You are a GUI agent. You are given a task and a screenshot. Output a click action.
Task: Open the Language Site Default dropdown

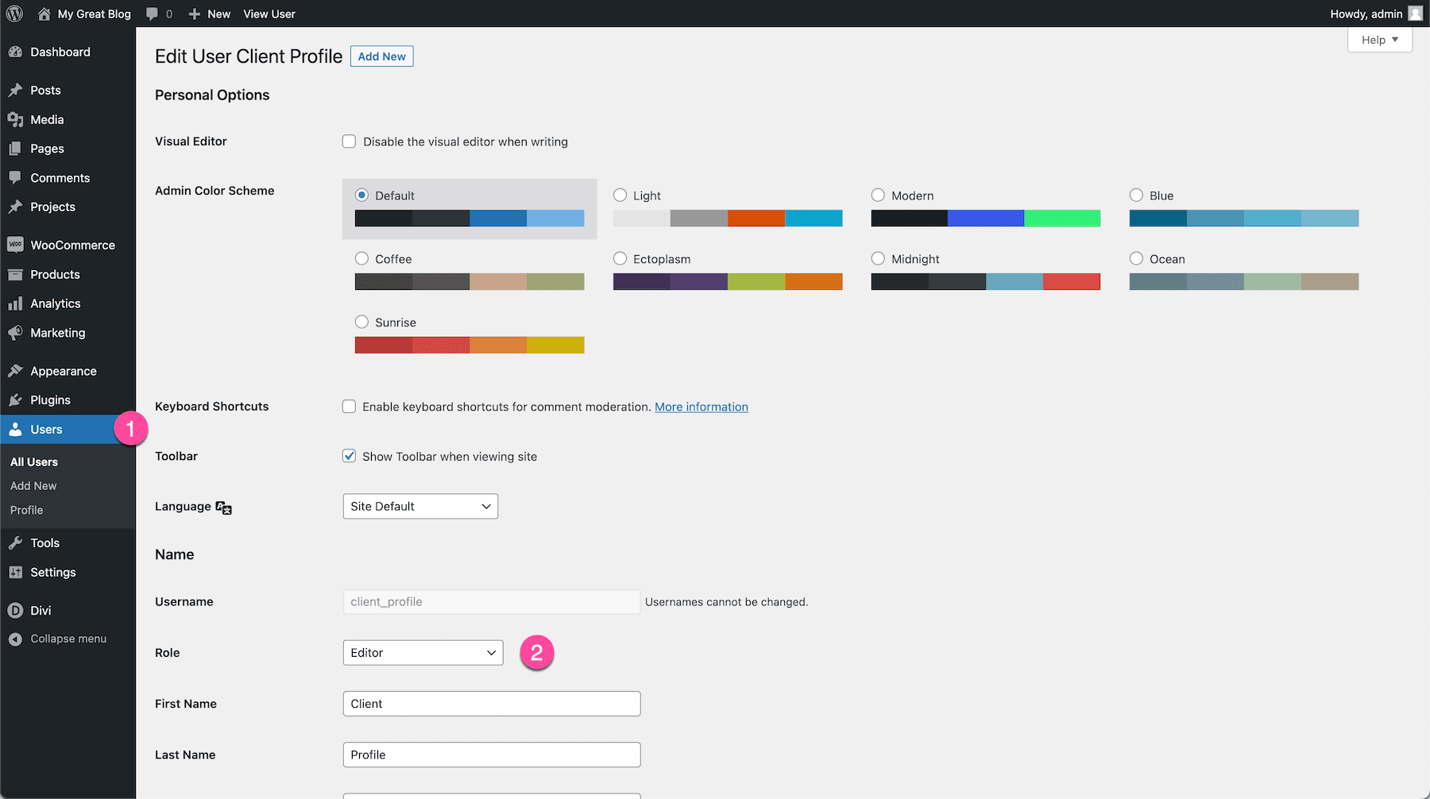coord(419,506)
